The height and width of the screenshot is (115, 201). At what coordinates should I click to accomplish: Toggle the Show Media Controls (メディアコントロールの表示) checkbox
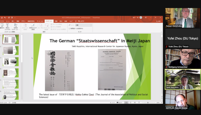coord(51,29)
